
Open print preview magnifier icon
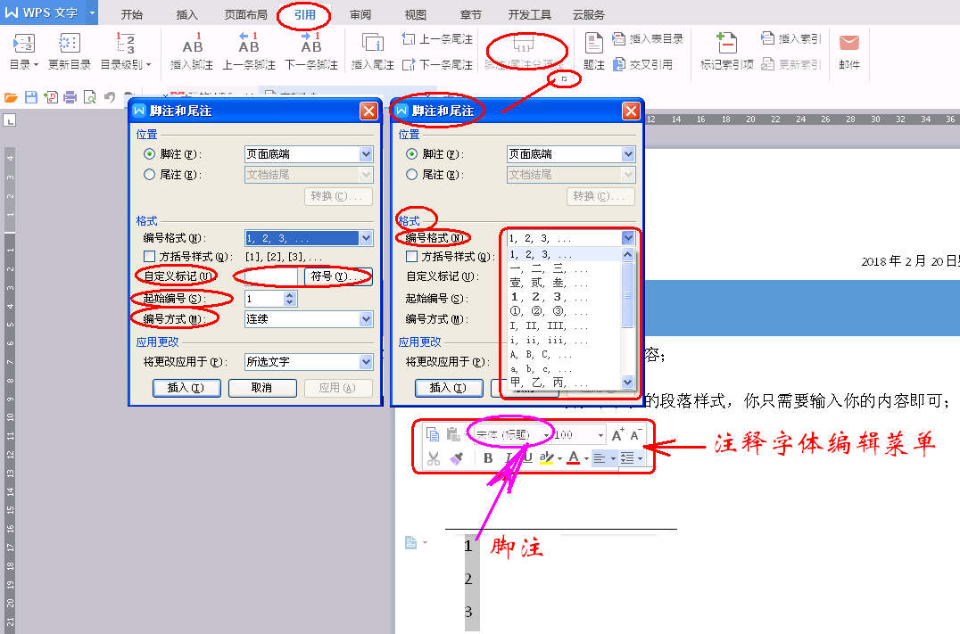90,97
